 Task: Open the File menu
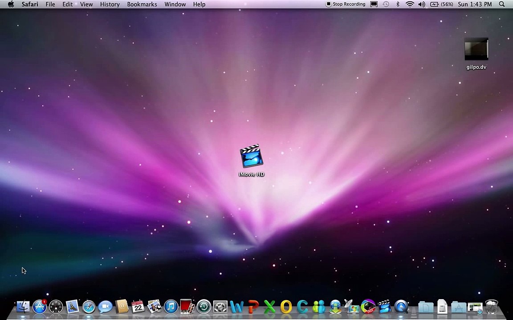[50, 4]
